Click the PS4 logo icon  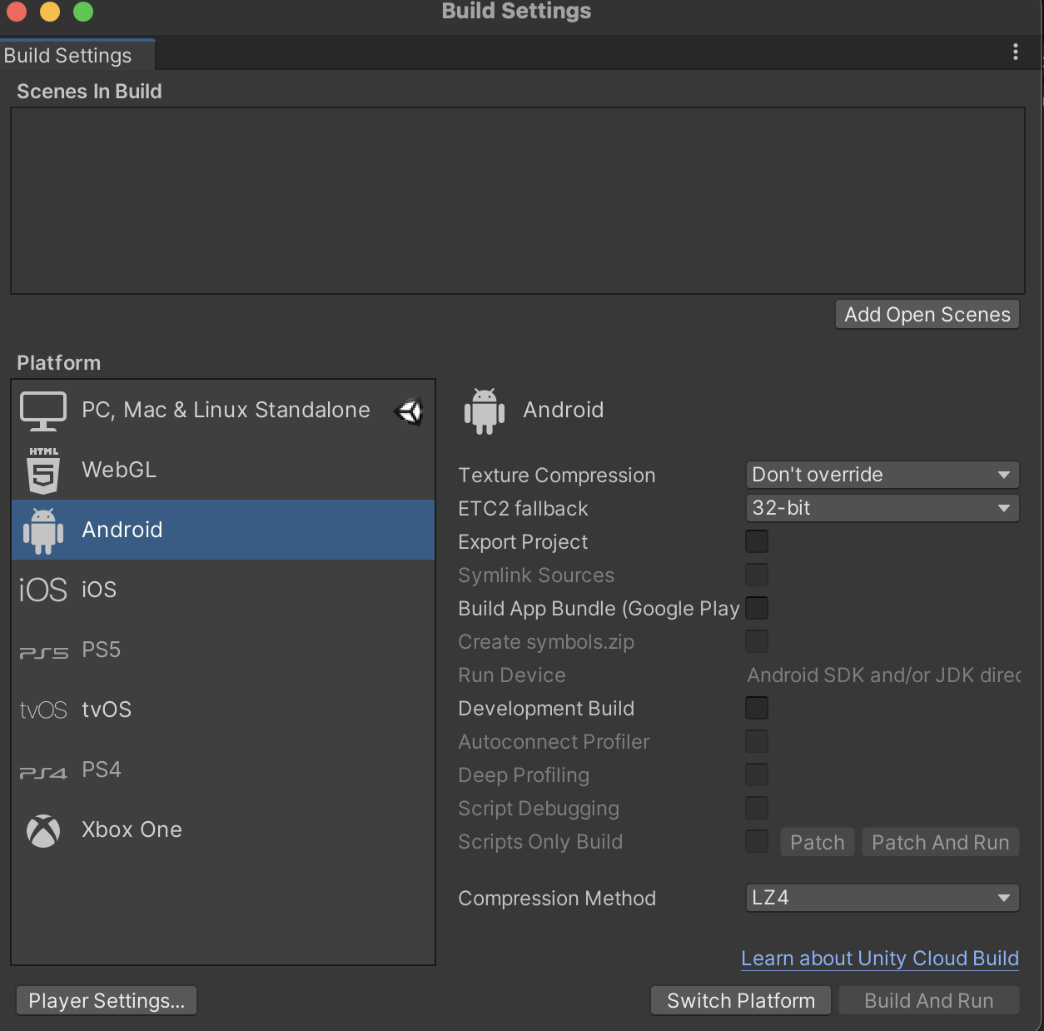tap(43, 773)
